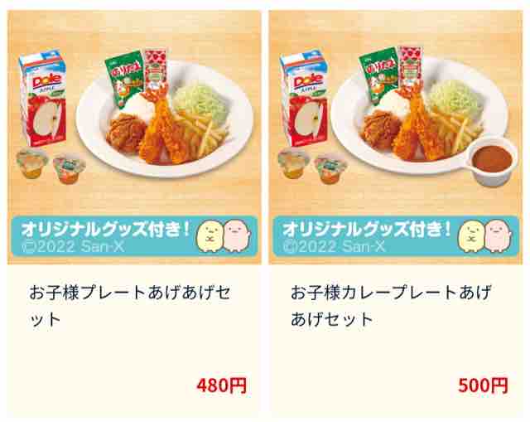530x422 pixels.
Task: Click the Sumikko characters icon on right banner
Action: pos(485,236)
